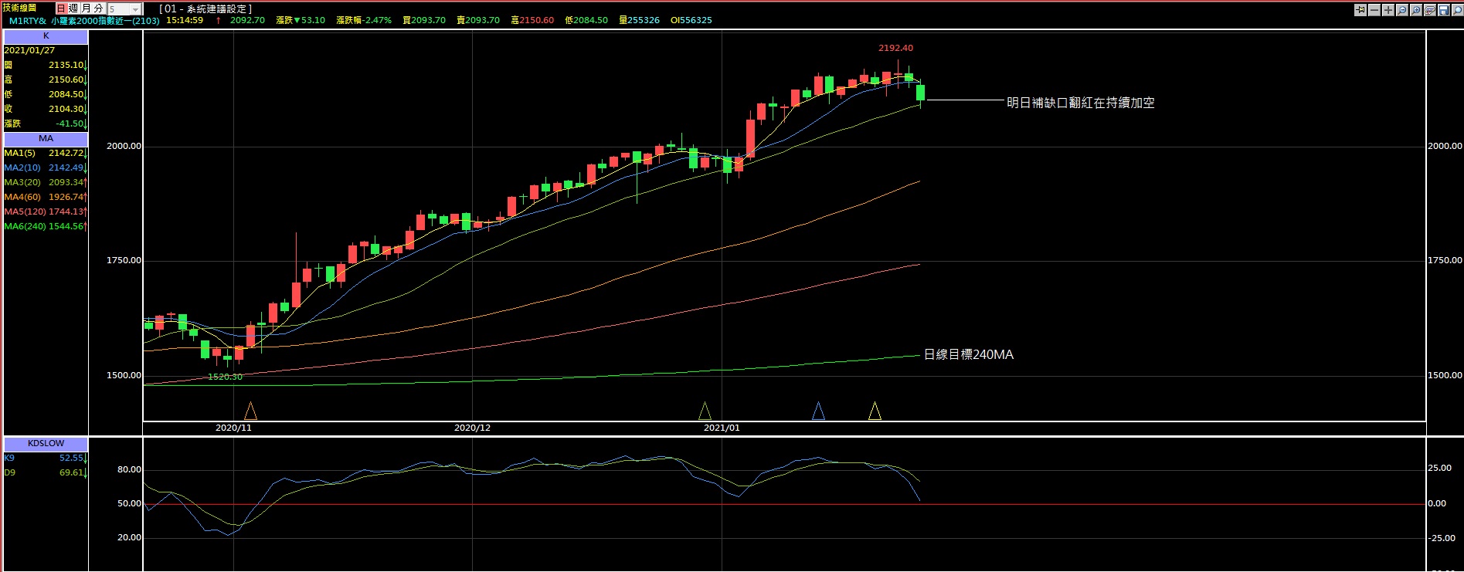Click the minus button in the toolbar
Screen dimensions: 1464x572
pyautogui.click(x=1374, y=10)
